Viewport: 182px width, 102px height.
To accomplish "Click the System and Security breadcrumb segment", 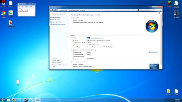I will point(74,10).
